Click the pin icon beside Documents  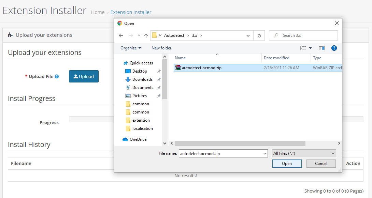(x=159, y=88)
